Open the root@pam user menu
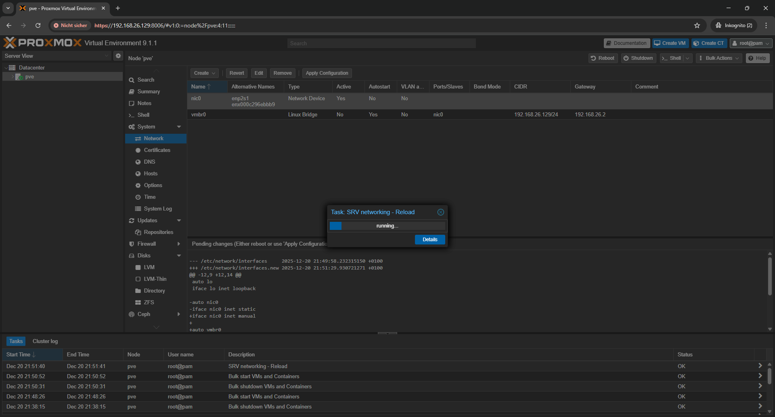The height and width of the screenshot is (417, 775). [x=750, y=43]
